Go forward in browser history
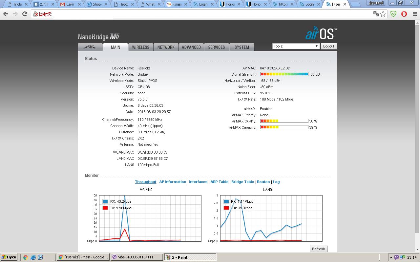This screenshot has height=262, width=420. (15, 14)
